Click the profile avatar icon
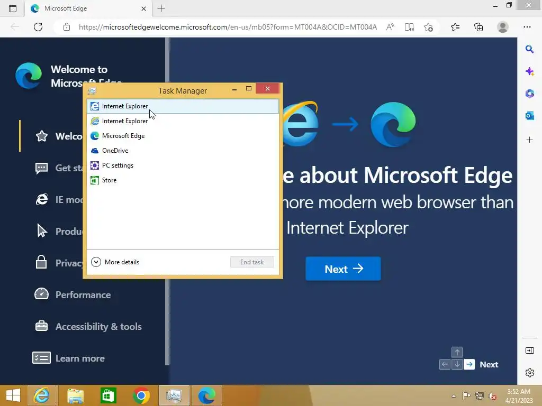 coord(503,27)
